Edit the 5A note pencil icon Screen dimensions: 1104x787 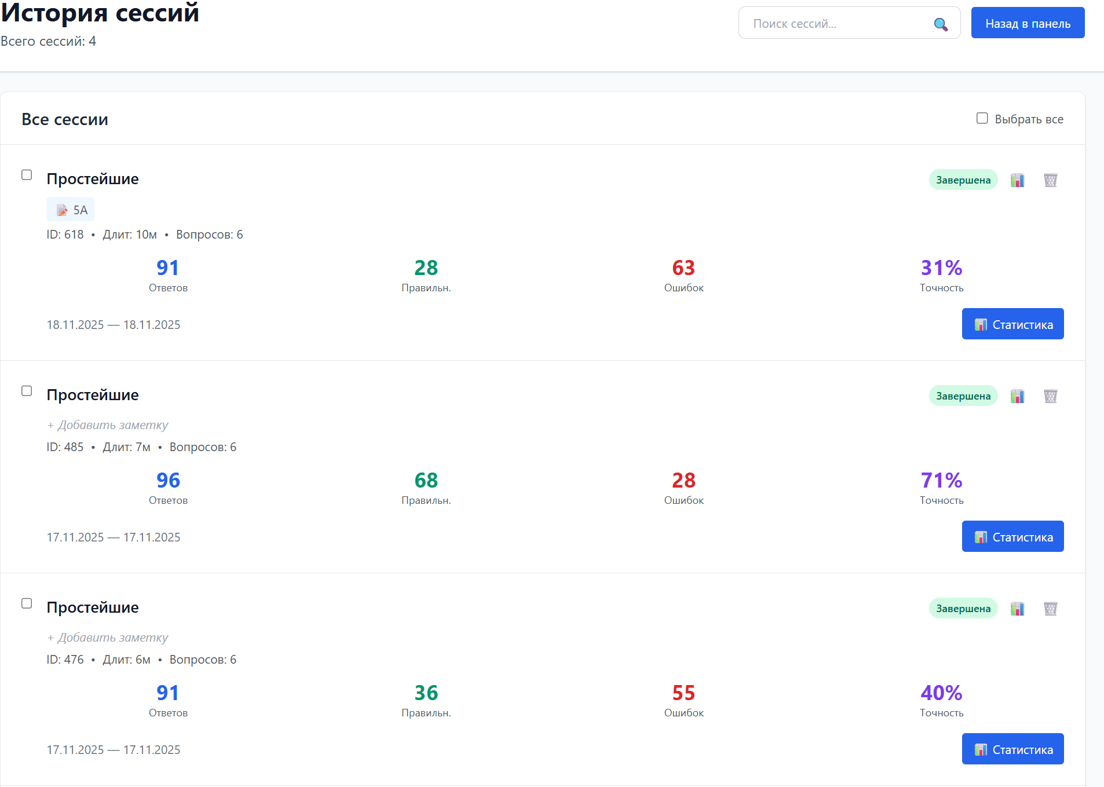[x=62, y=210]
